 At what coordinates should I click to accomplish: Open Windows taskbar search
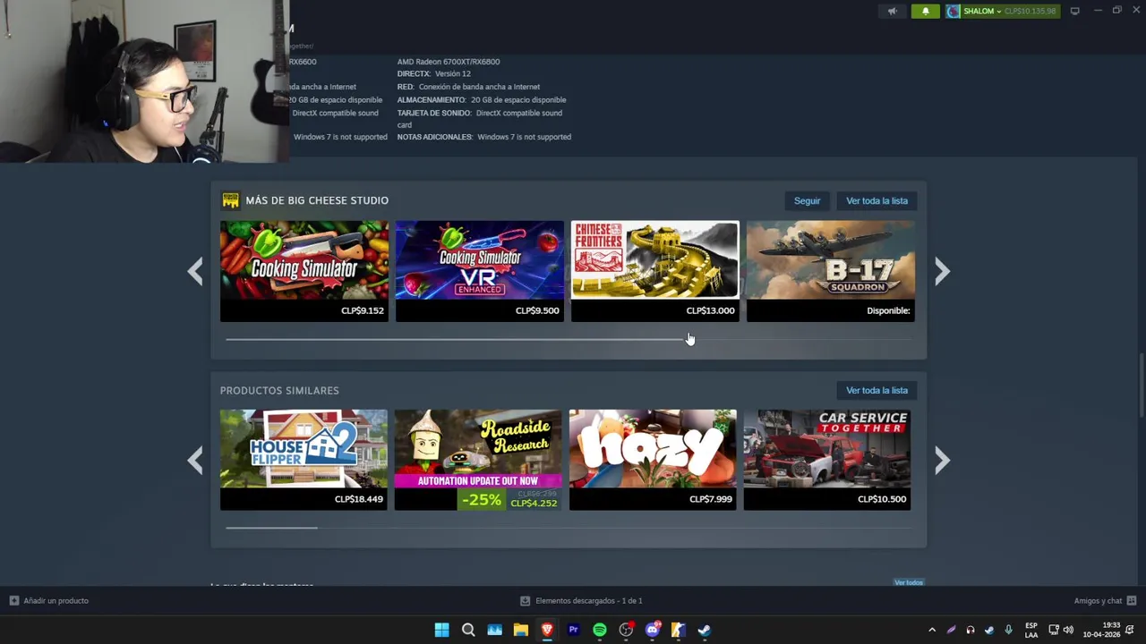coord(468,630)
